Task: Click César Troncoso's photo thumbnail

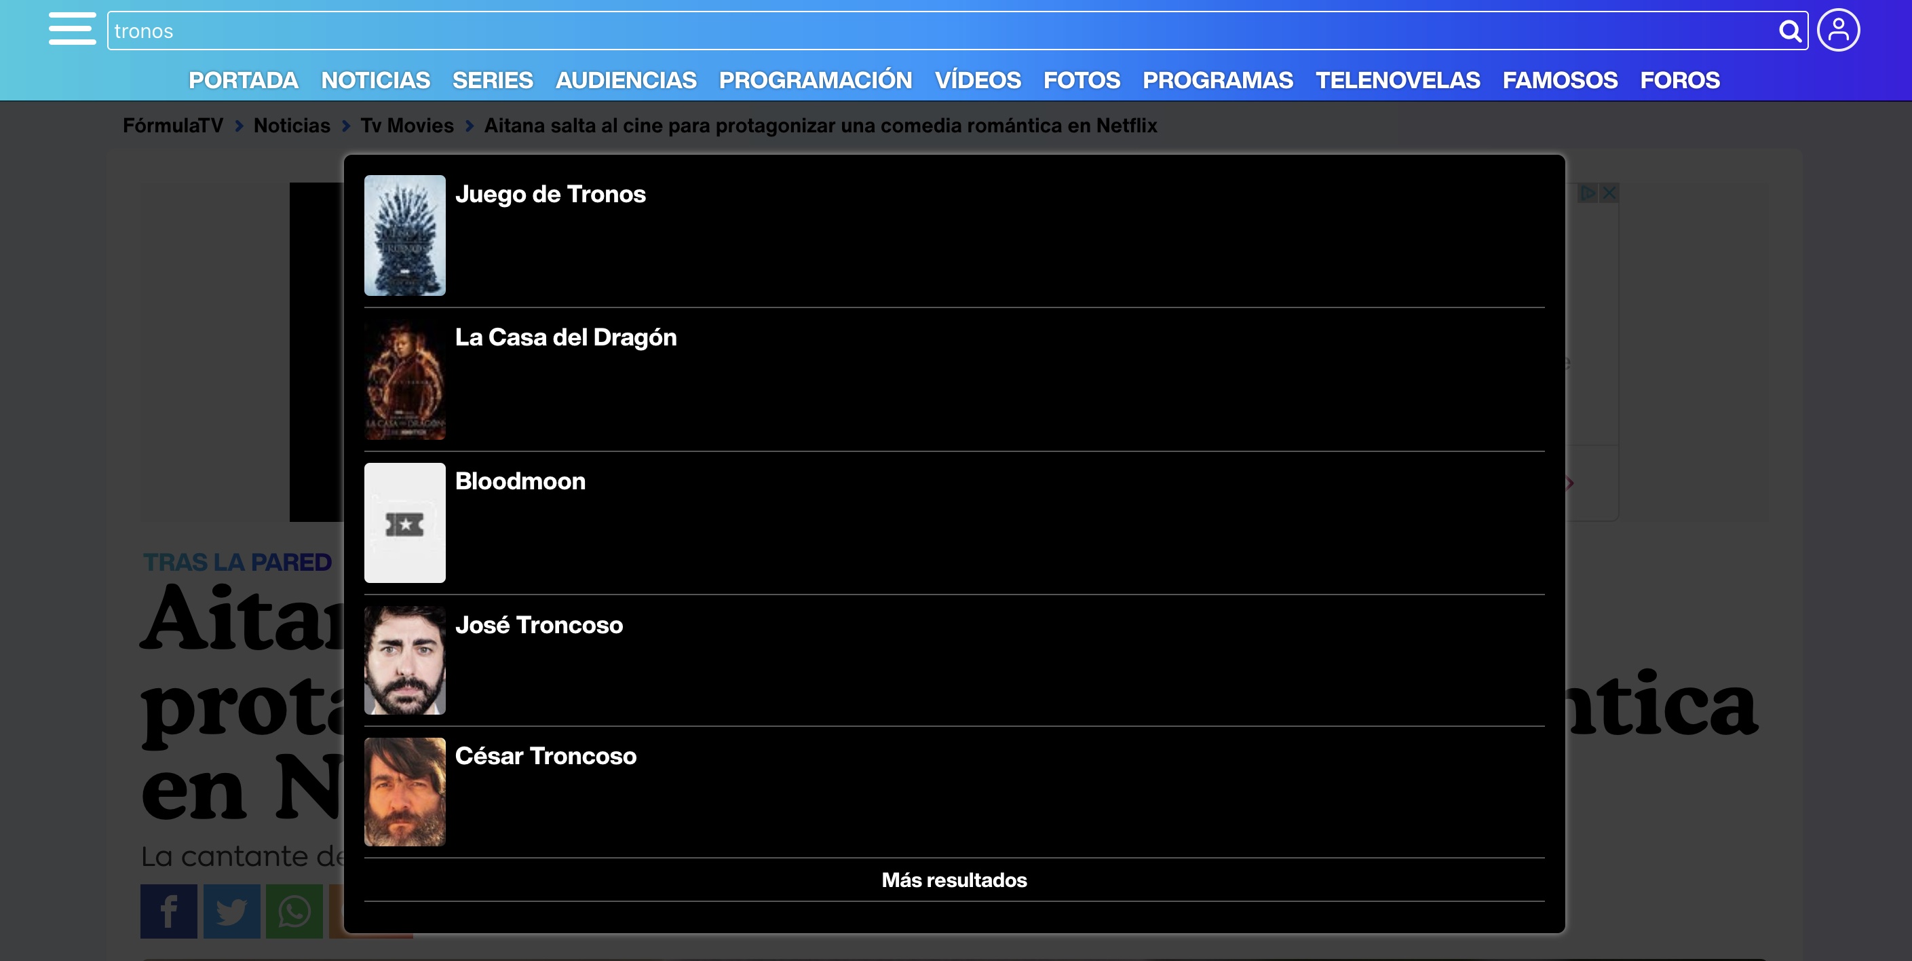Action: coord(405,792)
